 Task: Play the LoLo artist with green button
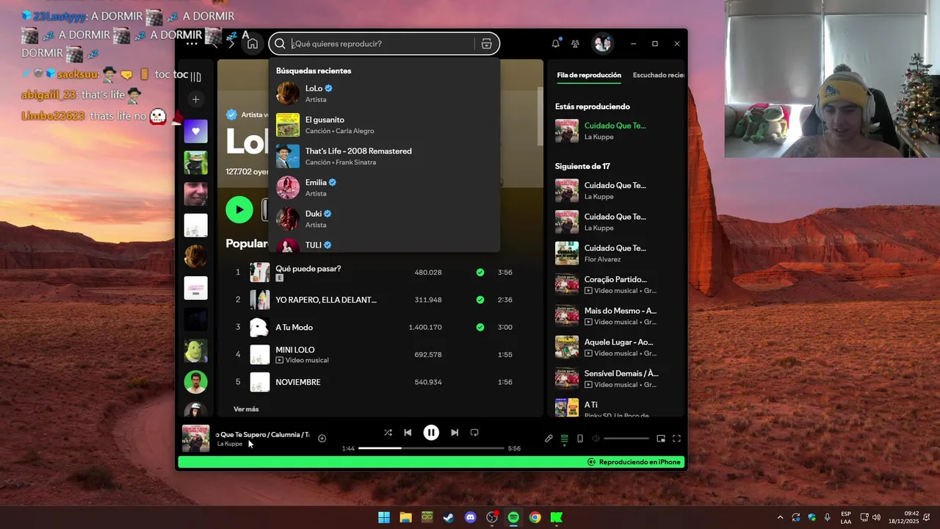click(239, 209)
